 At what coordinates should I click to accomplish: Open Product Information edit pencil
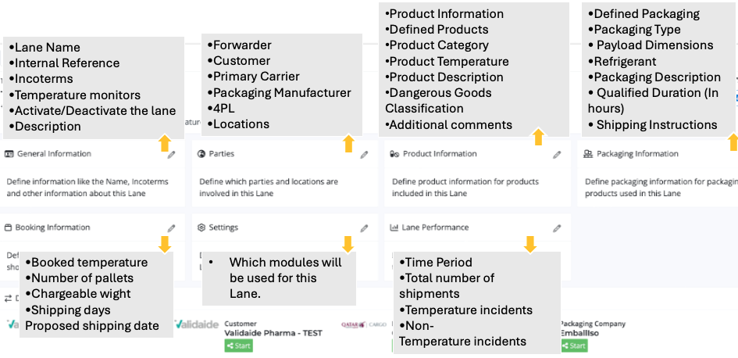[557, 155]
